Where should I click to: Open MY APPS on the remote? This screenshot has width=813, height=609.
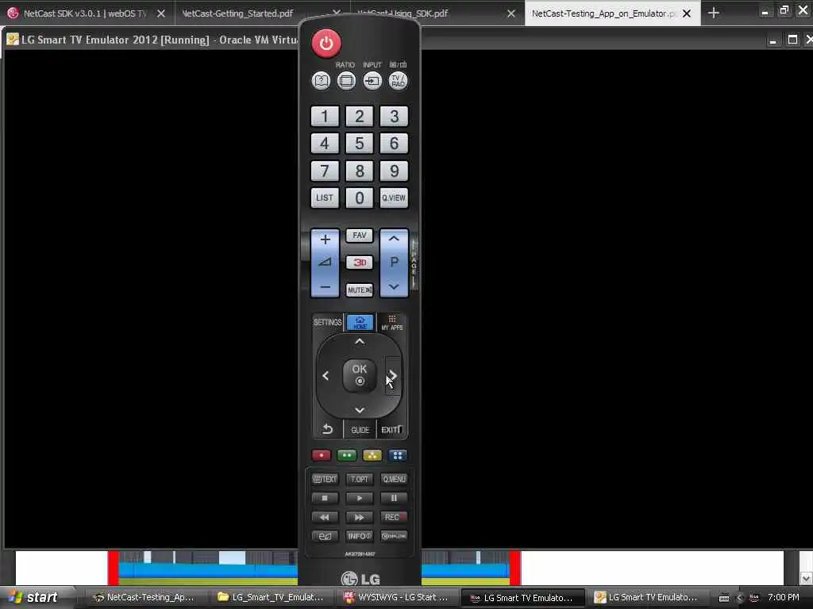point(392,323)
